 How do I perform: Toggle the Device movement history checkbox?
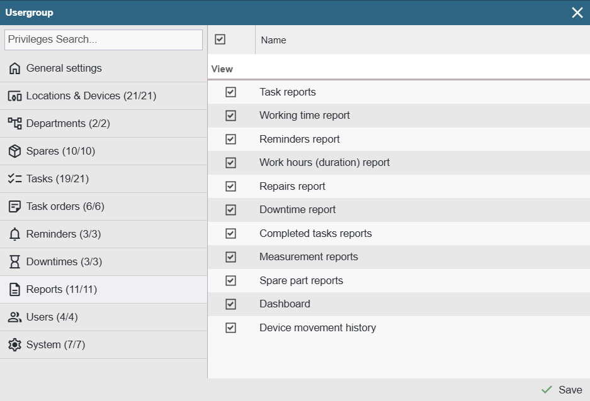(230, 328)
